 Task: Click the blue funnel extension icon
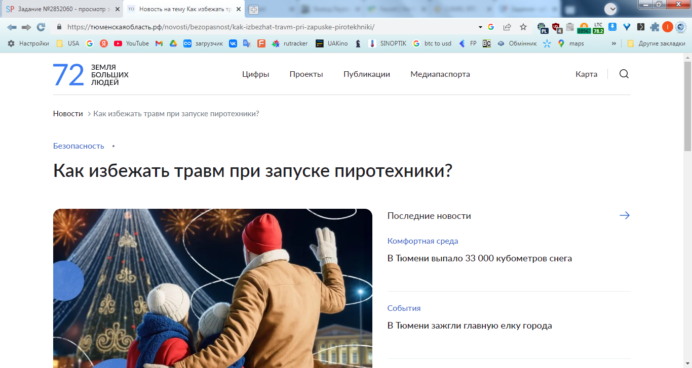tap(627, 27)
